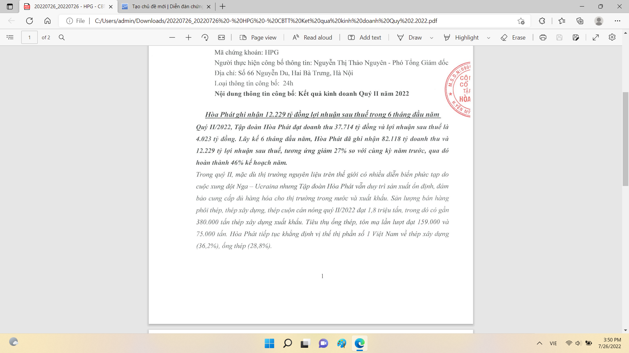The height and width of the screenshot is (353, 629).
Task: Open the Favorites list
Action: coord(562,21)
